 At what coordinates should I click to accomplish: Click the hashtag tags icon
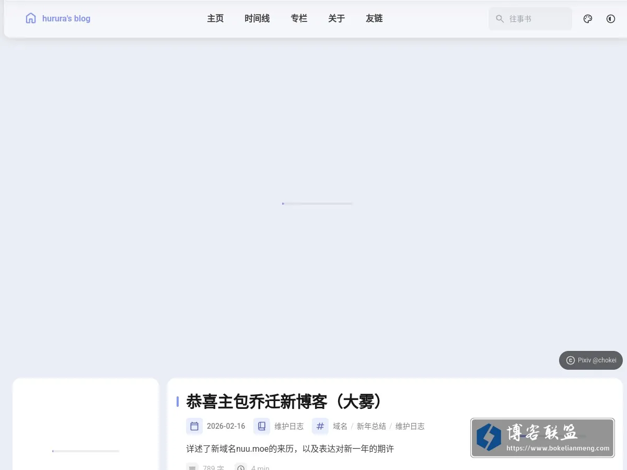pyautogui.click(x=320, y=426)
